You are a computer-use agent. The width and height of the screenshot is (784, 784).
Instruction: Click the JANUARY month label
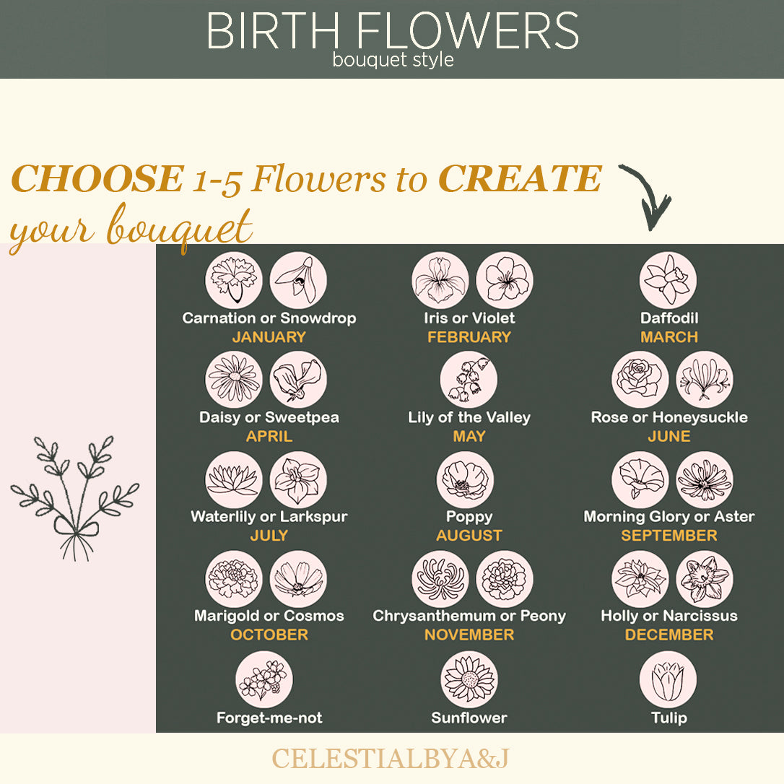tap(269, 337)
